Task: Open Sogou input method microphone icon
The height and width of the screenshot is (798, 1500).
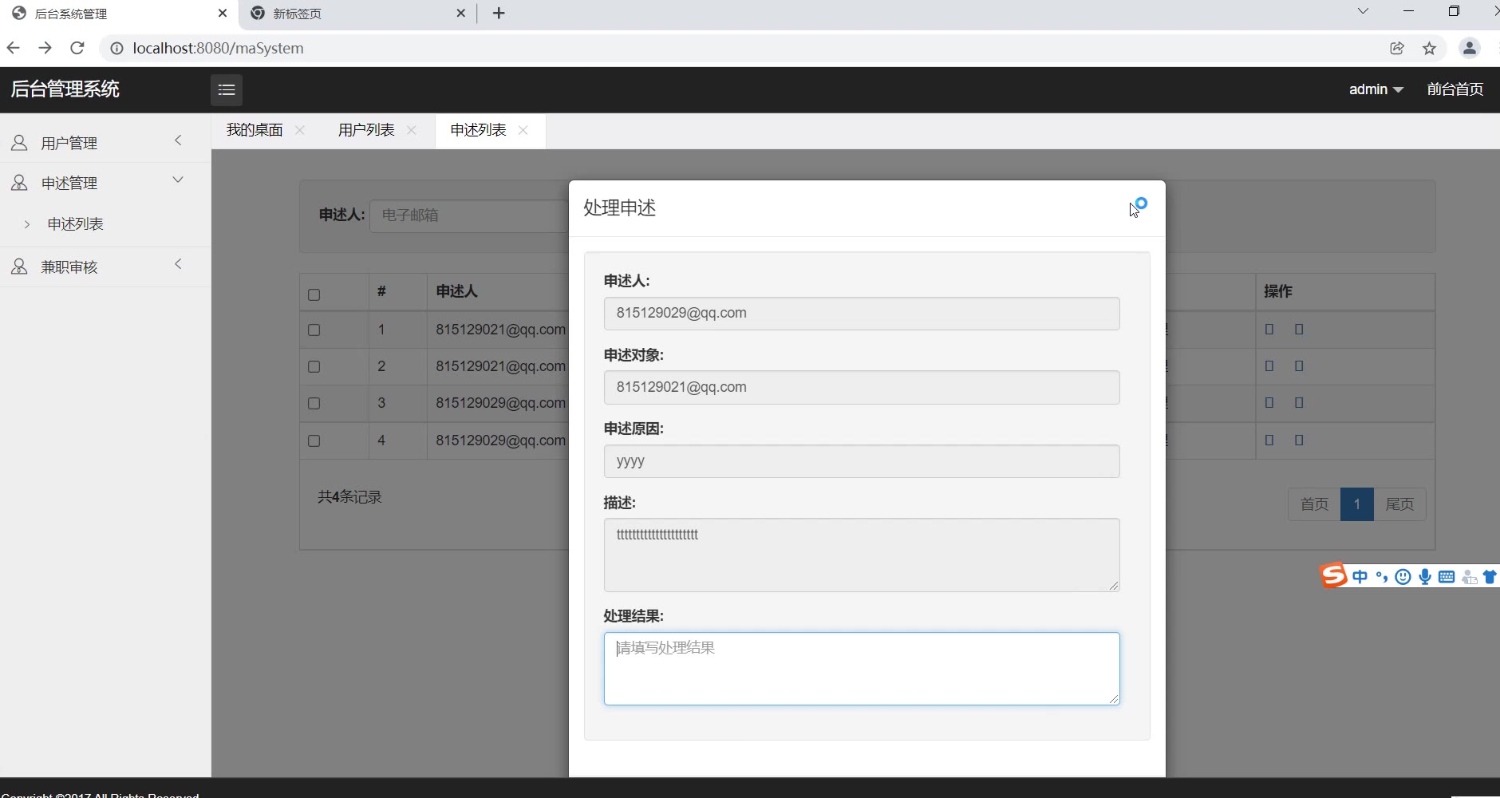Action: tap(1424, 576)
